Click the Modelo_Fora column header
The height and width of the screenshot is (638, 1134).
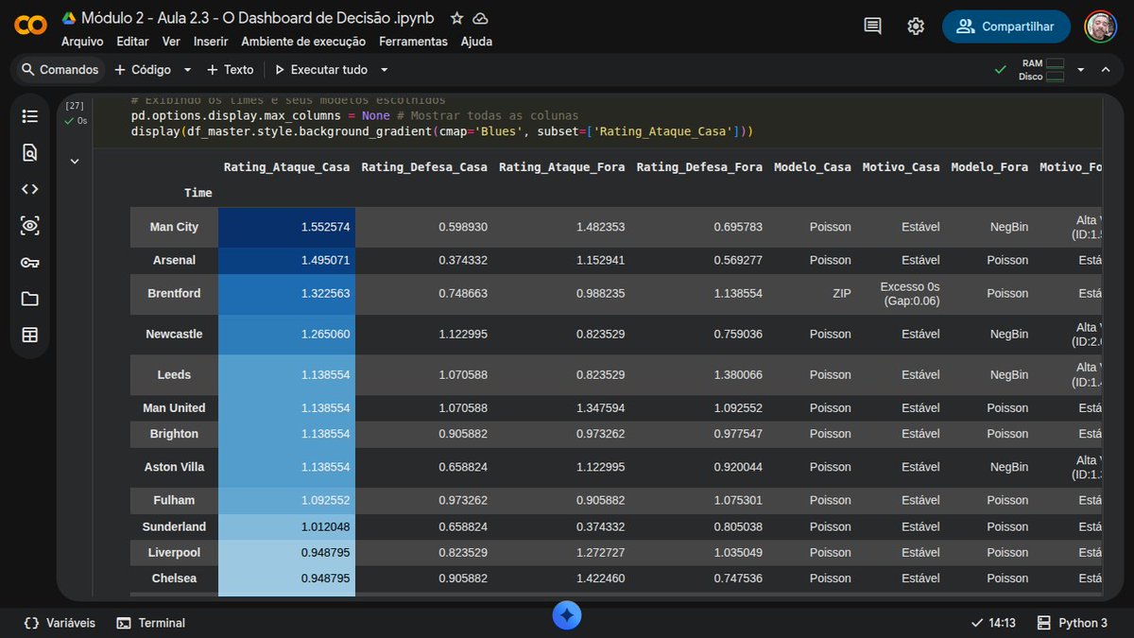(990, 167)
